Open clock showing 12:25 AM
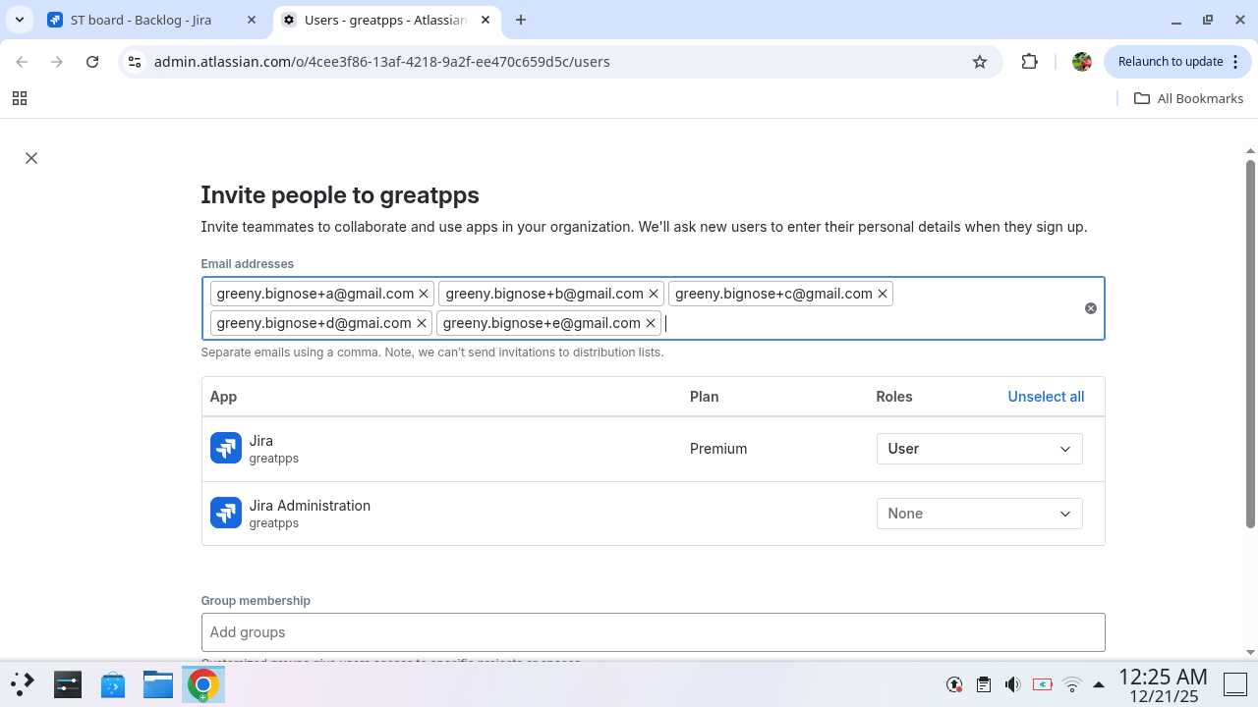This screenshot has height=707, width=1258. [1163, 685]
